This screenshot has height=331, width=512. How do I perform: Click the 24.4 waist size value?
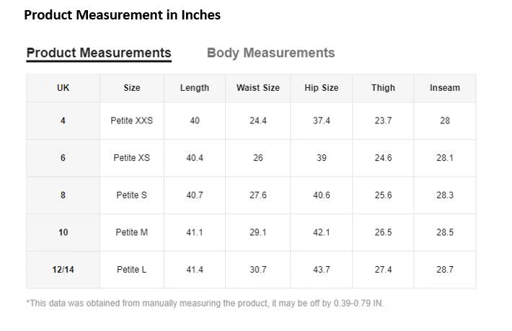(258, 120)
